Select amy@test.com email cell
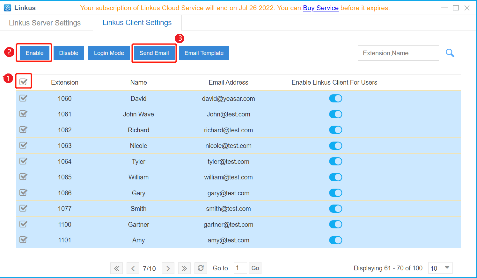Screen dimensions: 477x278 click(x=228, y=240)
